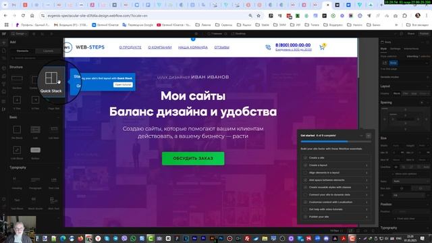The image size is (432, 243).
Task: Toggle Align elements in a layout checkbox
Action: pyautogui.click(x=305, y=173)
